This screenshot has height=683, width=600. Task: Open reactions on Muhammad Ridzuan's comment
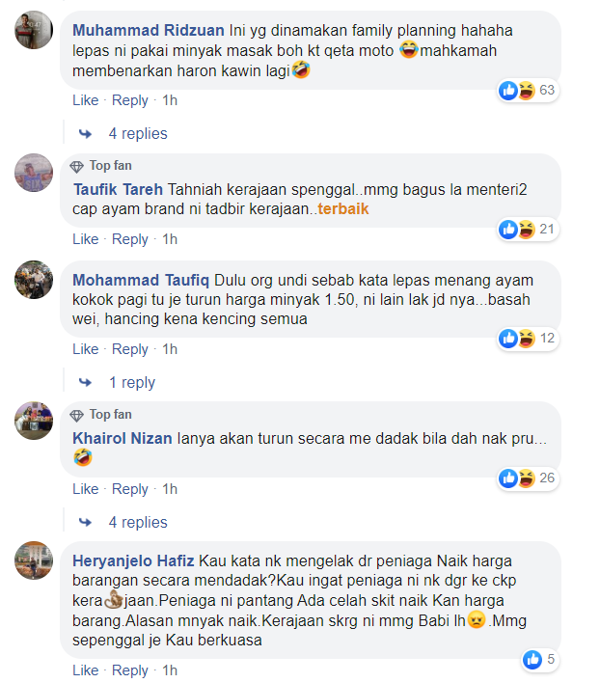coord(528,90)
